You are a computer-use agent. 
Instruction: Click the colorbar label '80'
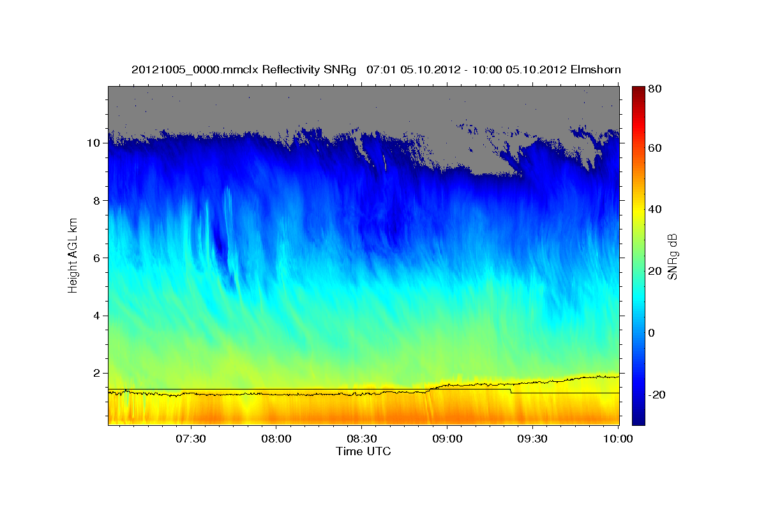[x=654, y=89]
